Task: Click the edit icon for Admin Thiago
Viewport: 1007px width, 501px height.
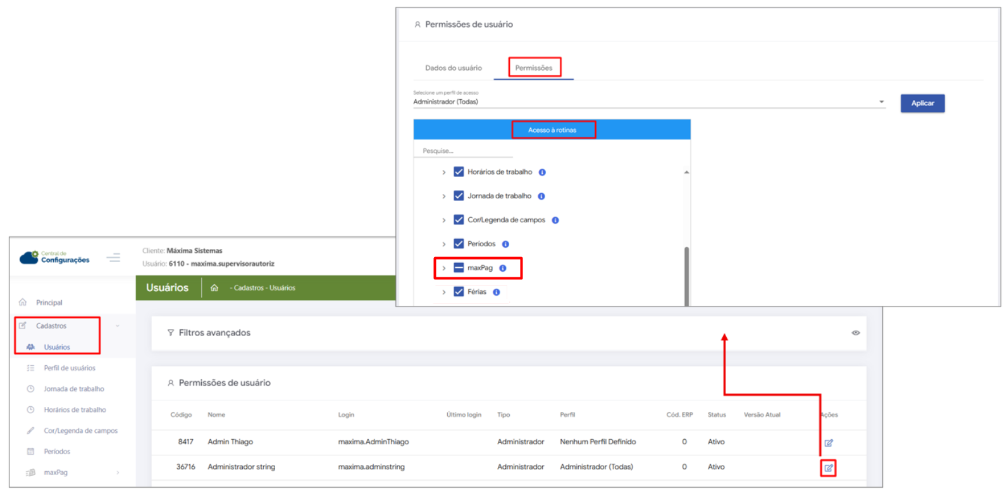Action: click(828, 443)
